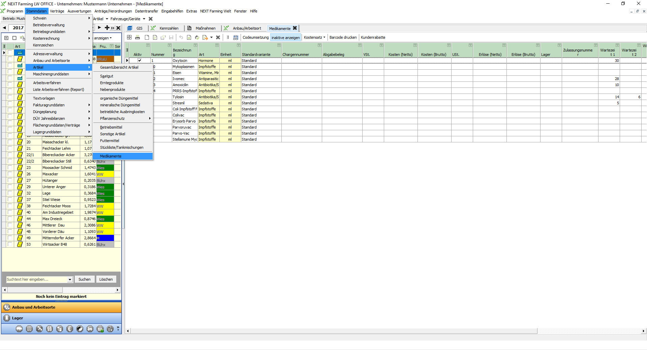Expand the search text dropdown arrow
647x350 pixels.
[x=70, y=279]
